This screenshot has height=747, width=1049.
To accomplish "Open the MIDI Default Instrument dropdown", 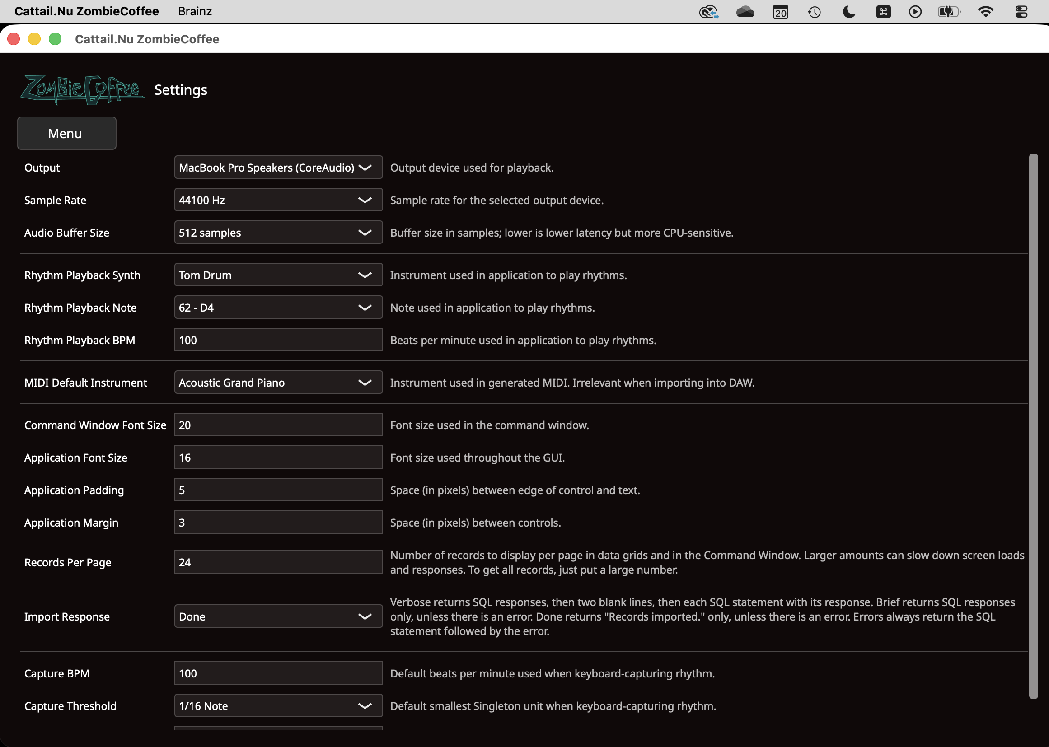I will click(x=278, y=383).
